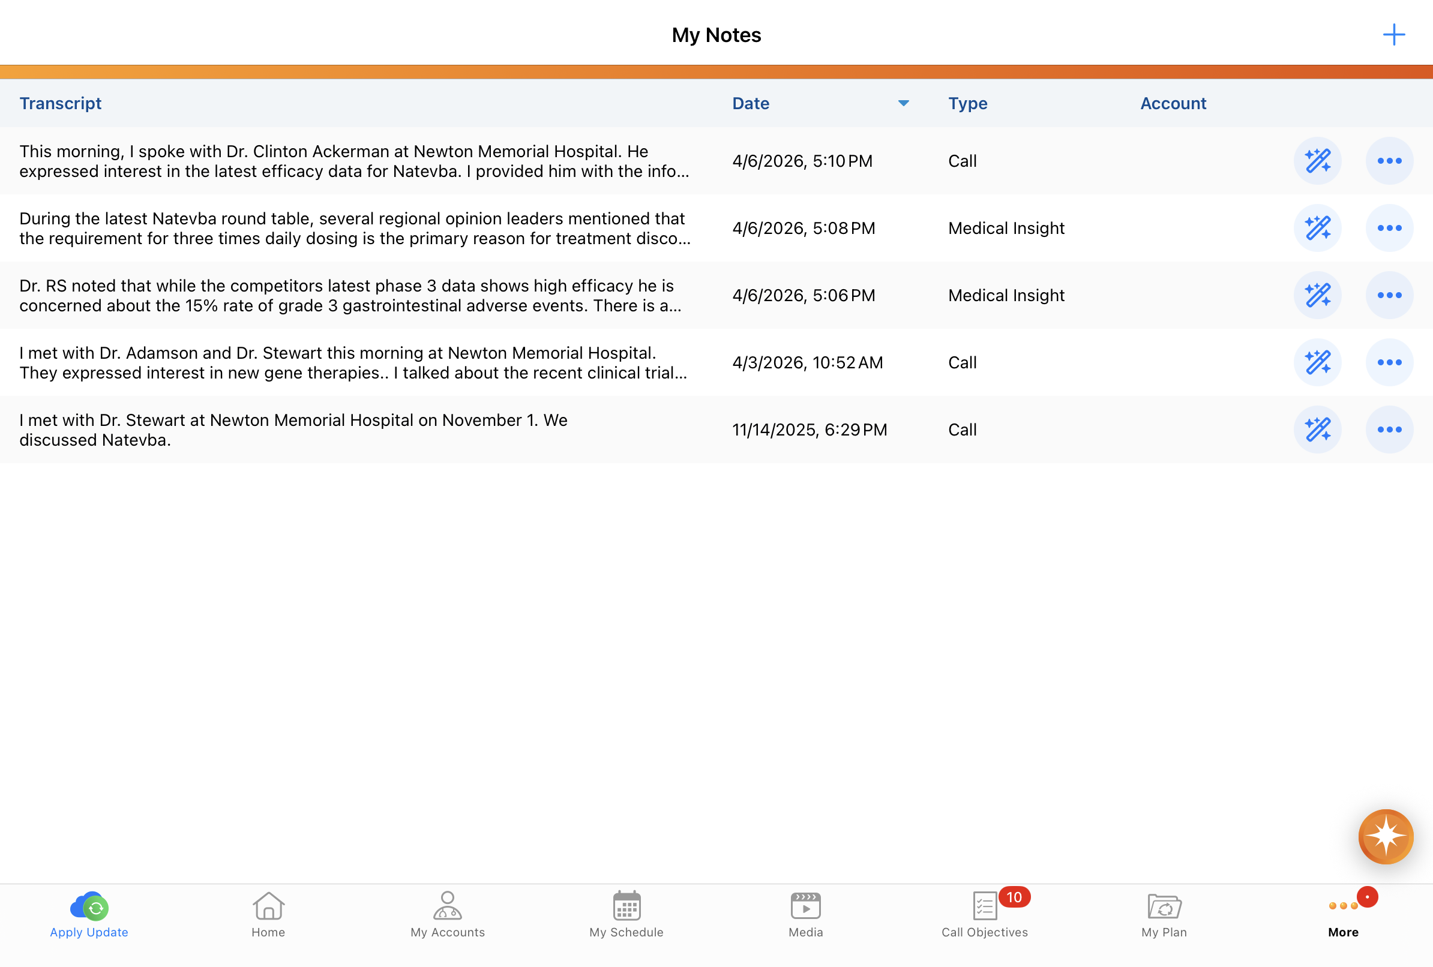The image size is (1433, 967).
Task: Open note about three times daily dosing
Action: (x=355, y=229)
